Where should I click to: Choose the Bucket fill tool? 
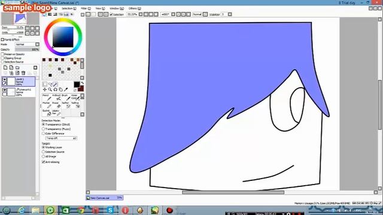pos(47,112)
